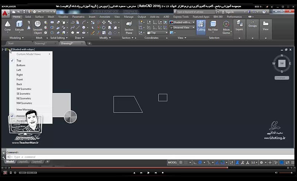Screen dimensions: 297x181
Task: Click the Line draw tool icon
Action: point(78,28)
